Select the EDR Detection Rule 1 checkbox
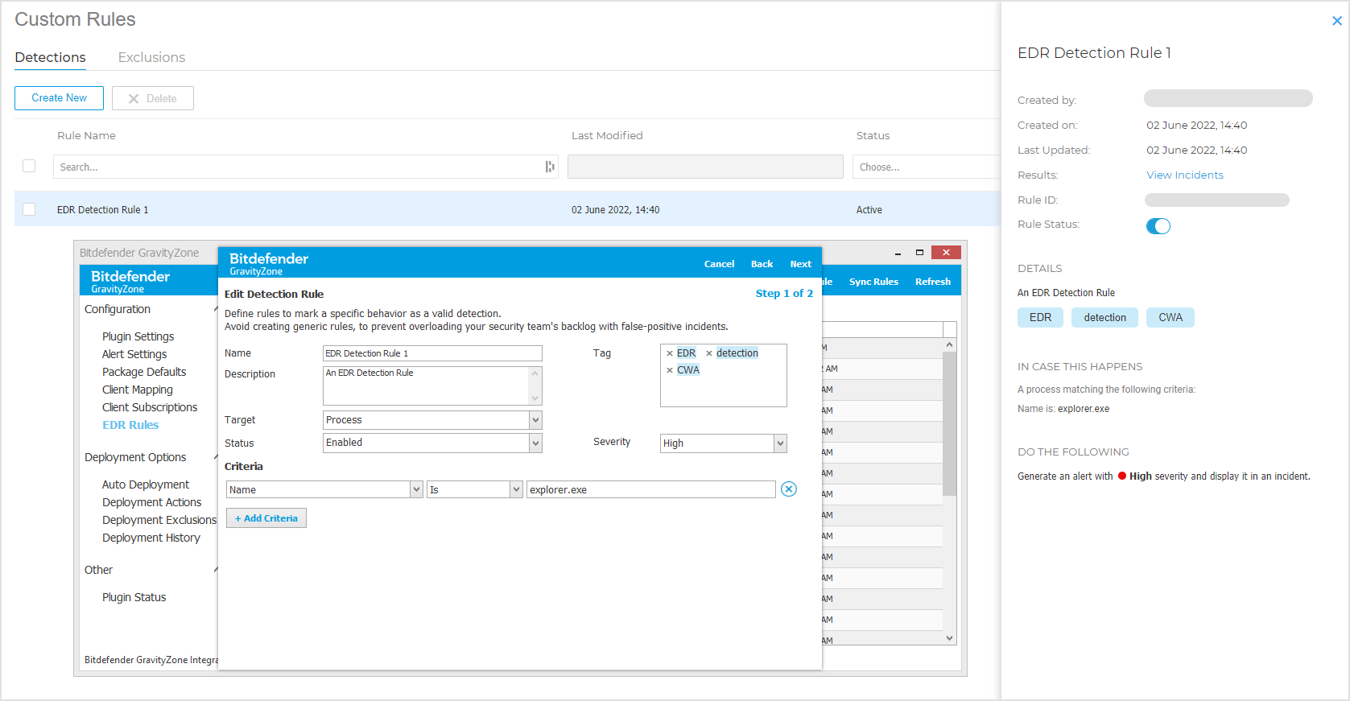Image resolution: width=1350 pixels, height=701 pixels. [29, 209]
